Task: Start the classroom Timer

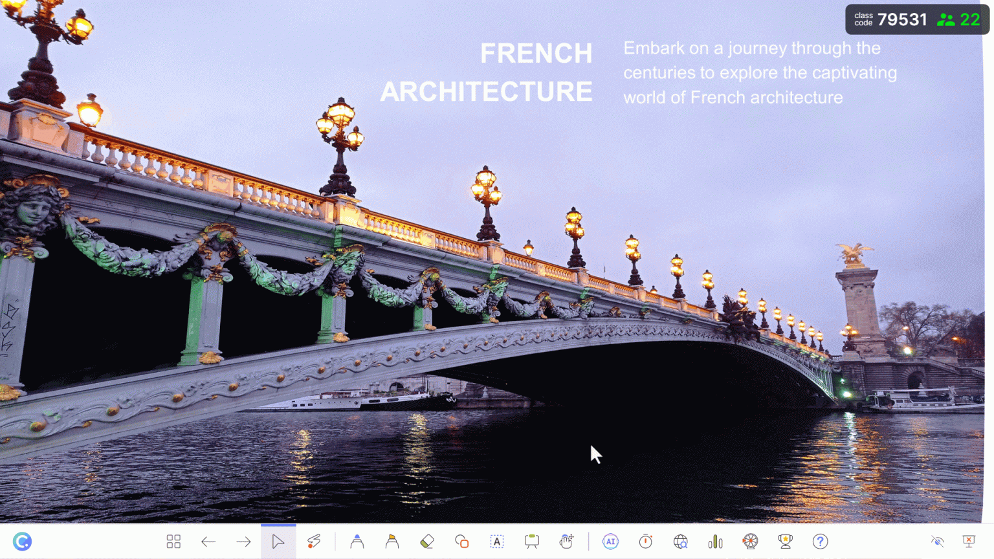Action: (x=645, y=542)
